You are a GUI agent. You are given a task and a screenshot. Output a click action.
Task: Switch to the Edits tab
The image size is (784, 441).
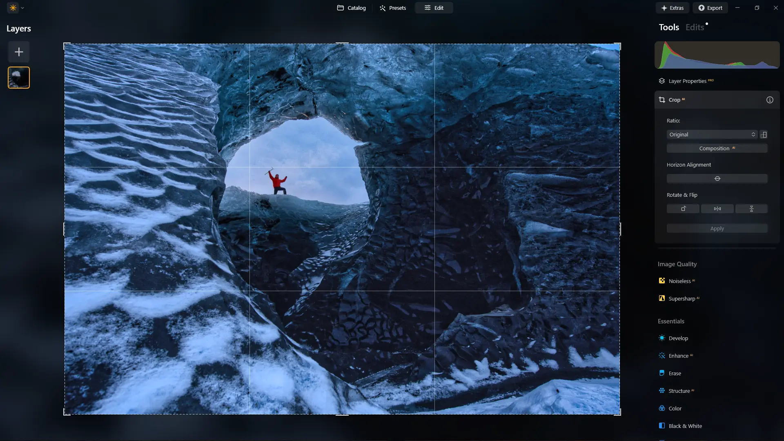coord(695,27)
